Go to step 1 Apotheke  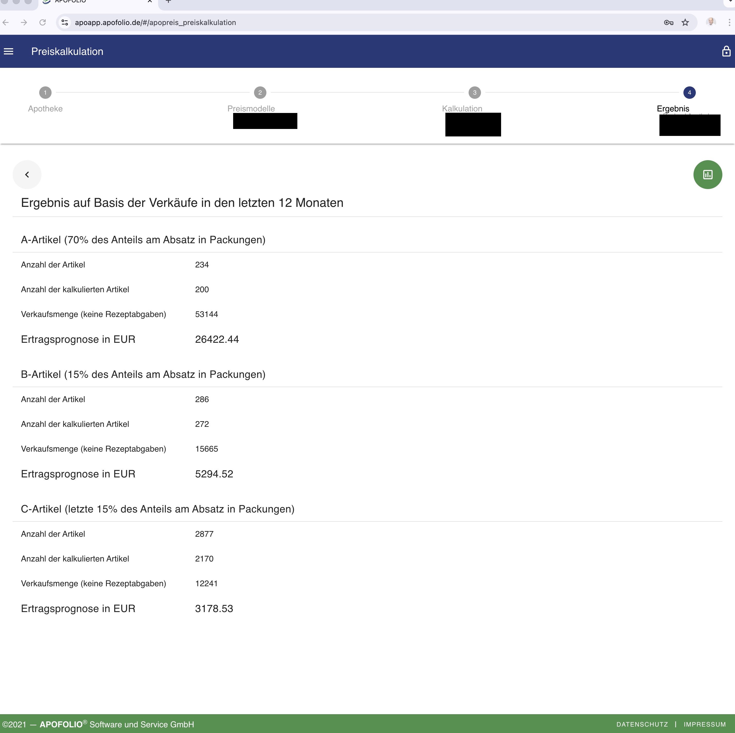point(45,93)
